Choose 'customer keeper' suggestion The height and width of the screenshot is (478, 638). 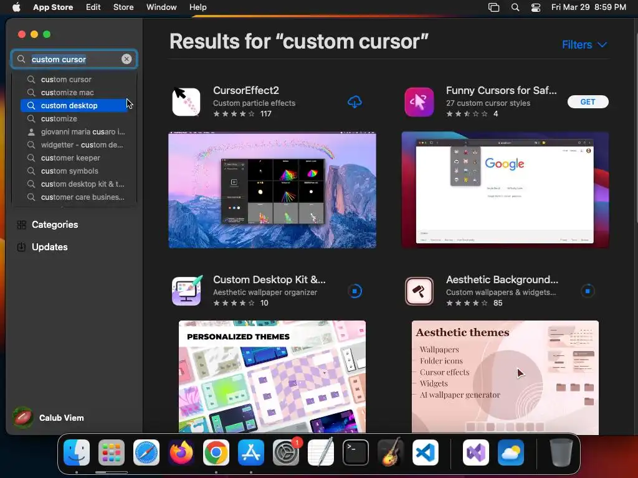click(x=74, y=157)
